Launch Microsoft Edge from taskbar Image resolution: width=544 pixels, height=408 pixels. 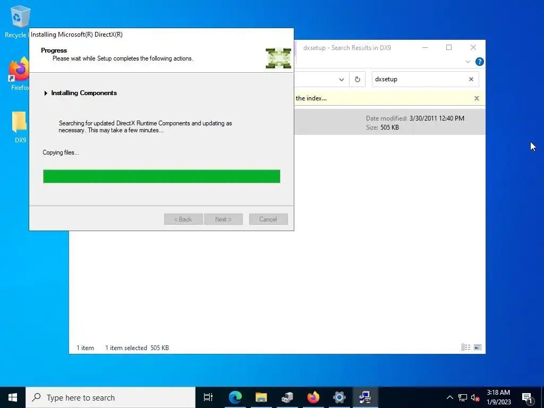tap(235, 397)
